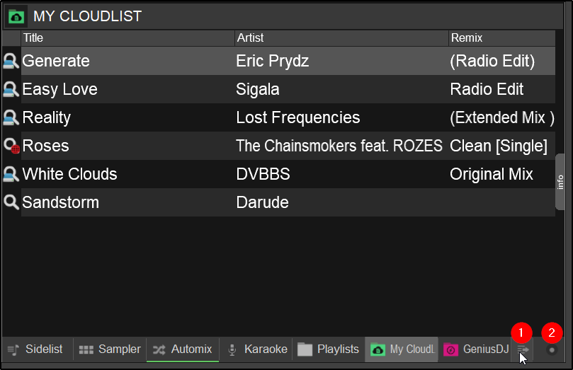This screenshot has width=573, height=370.
Task: Select the Karaoke tab
Action: pos(256,349)
